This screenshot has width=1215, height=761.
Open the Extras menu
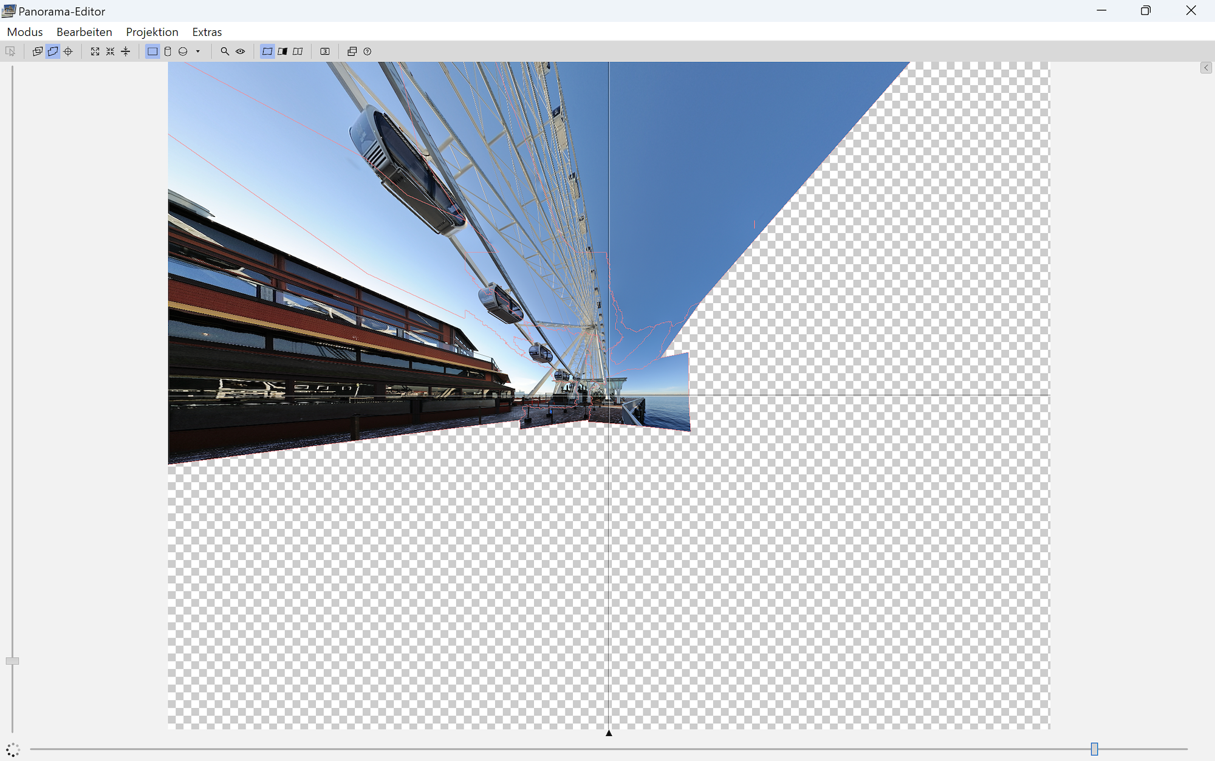click(x=207, y=32)
